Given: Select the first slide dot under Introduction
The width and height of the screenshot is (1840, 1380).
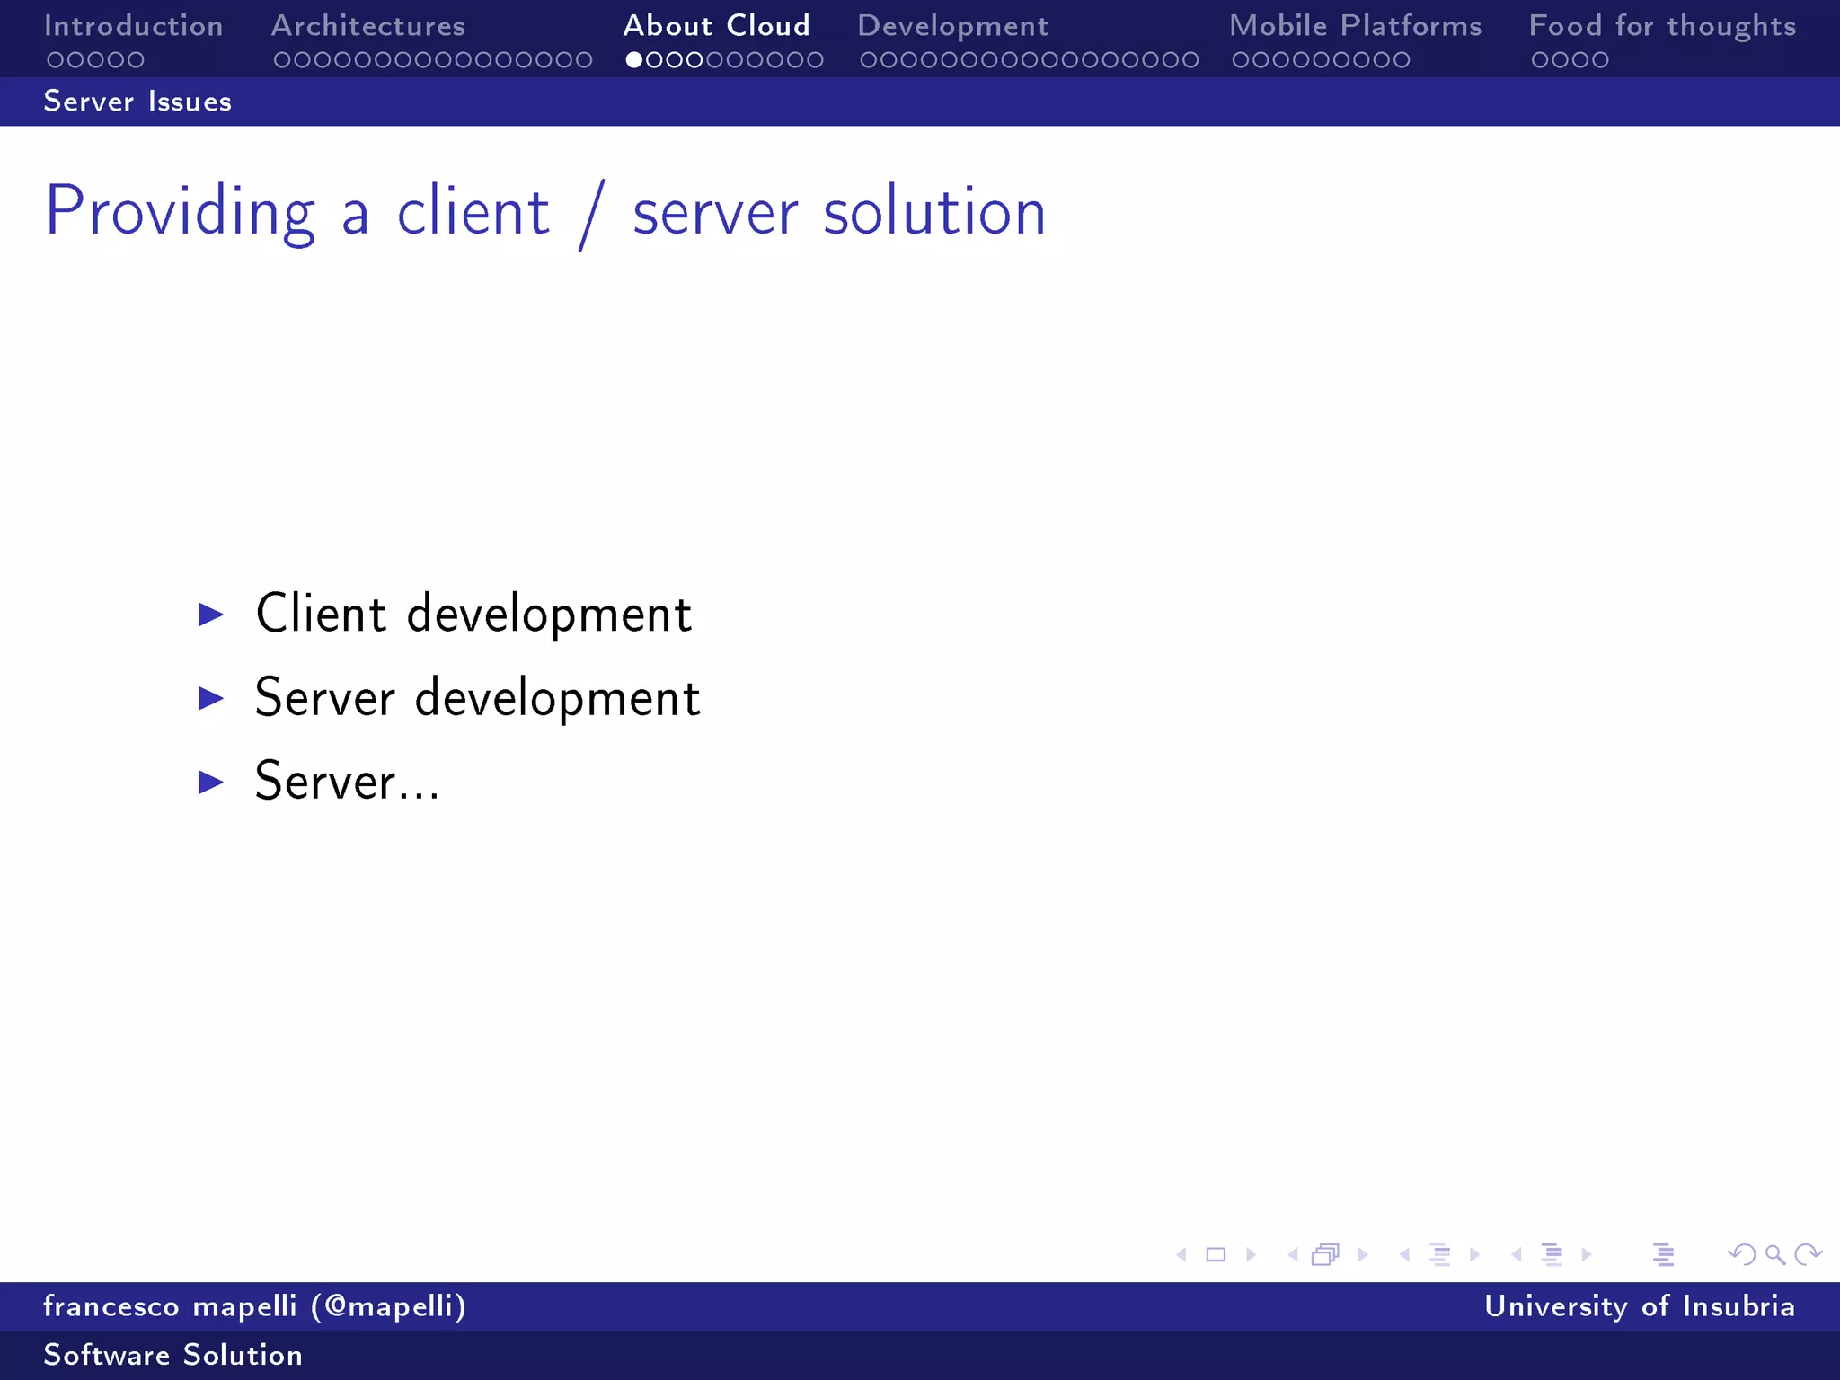Looking at the screenshot, I should click(x=56, y=60).
